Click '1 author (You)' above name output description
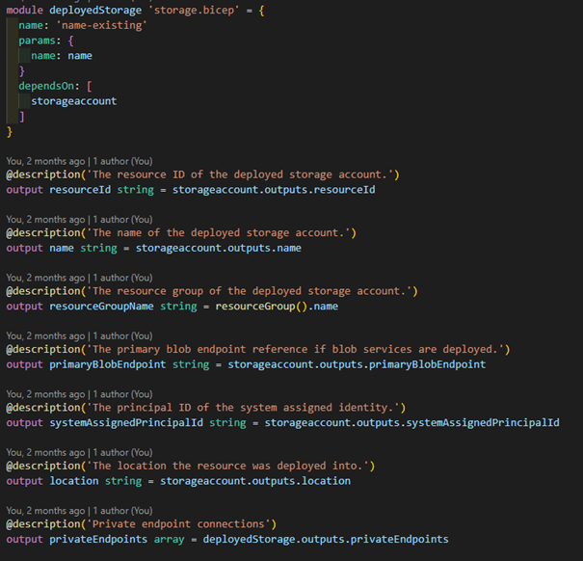 coord(120,219)
